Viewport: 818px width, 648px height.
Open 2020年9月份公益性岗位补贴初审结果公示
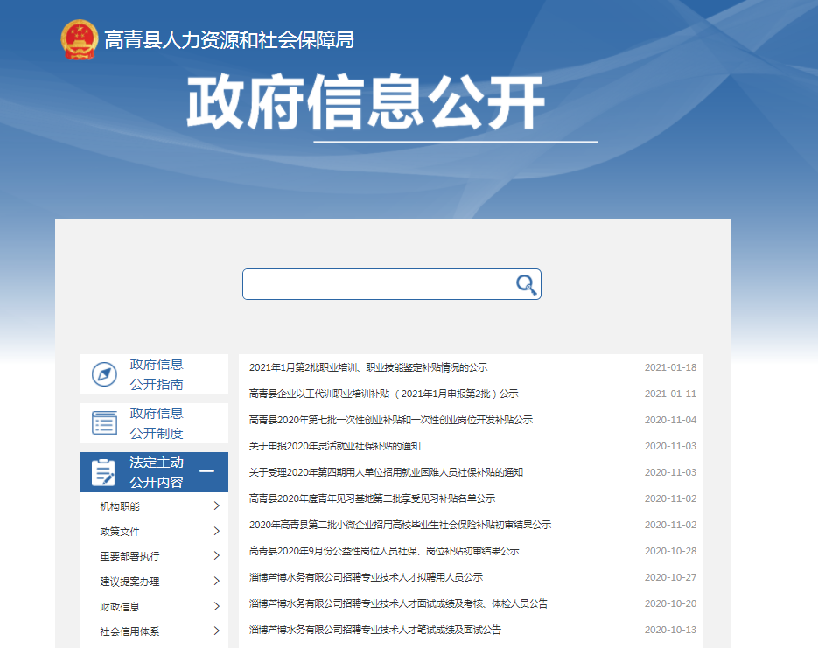tap(384, 551)
